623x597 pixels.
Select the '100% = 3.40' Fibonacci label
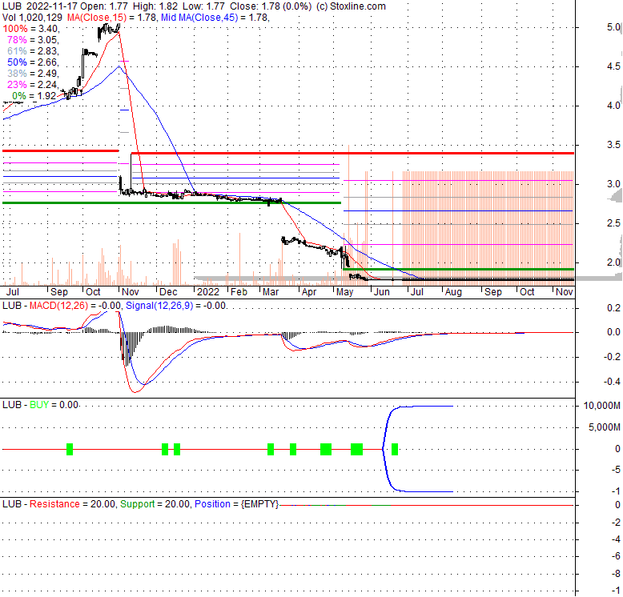(31, 29)
